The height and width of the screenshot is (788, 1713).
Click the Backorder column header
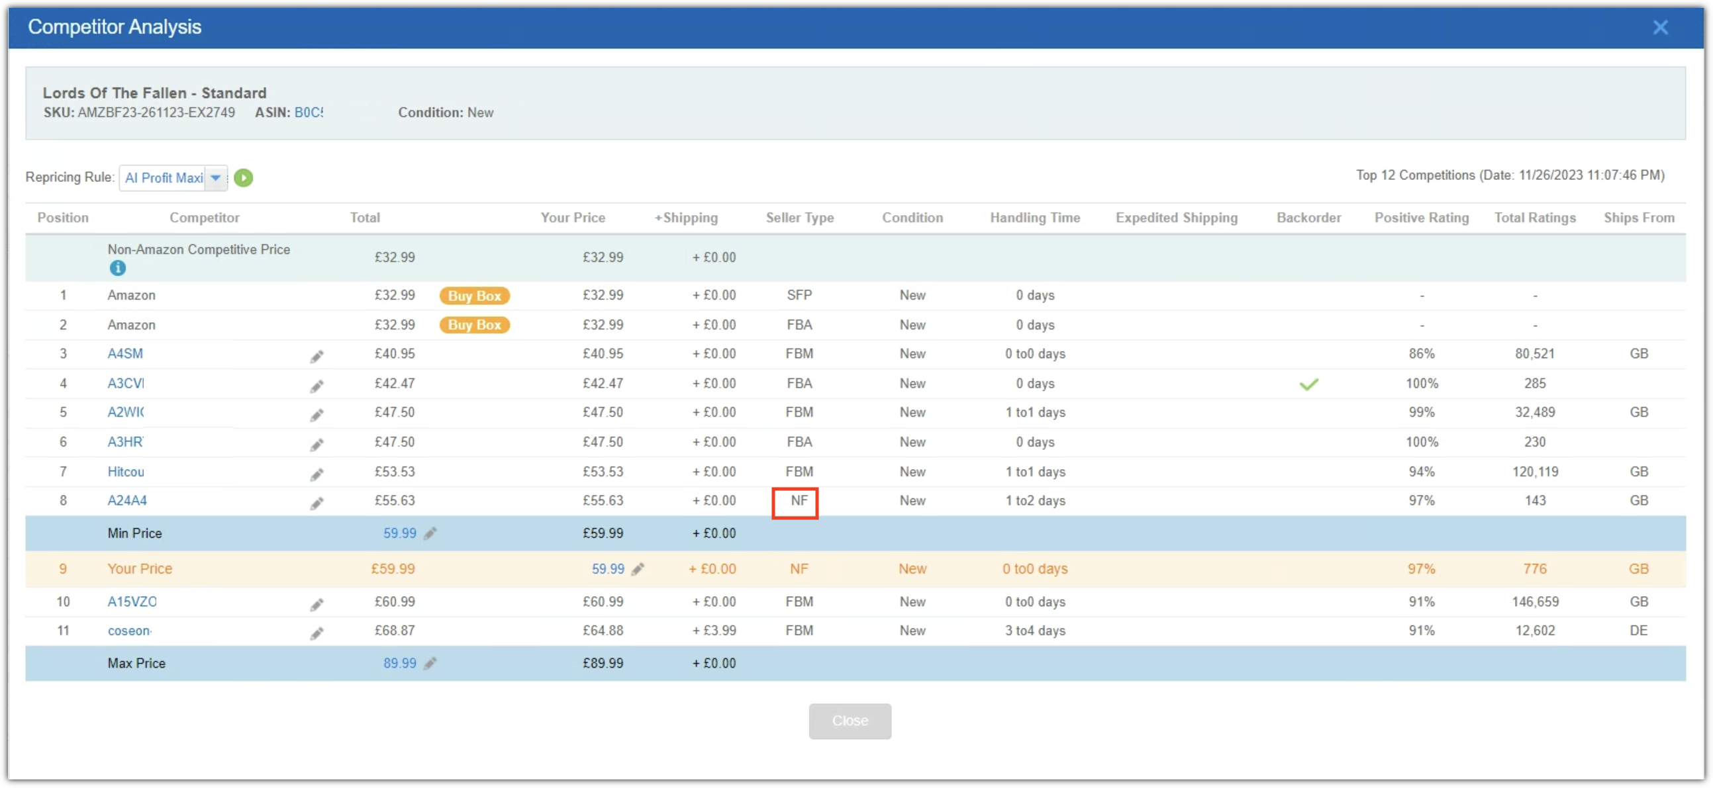point(1308,217)
